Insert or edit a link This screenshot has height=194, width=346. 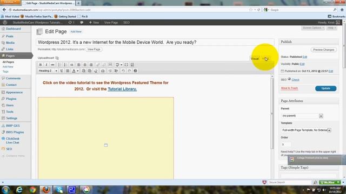pyautogui.click(x=98, y=65)
